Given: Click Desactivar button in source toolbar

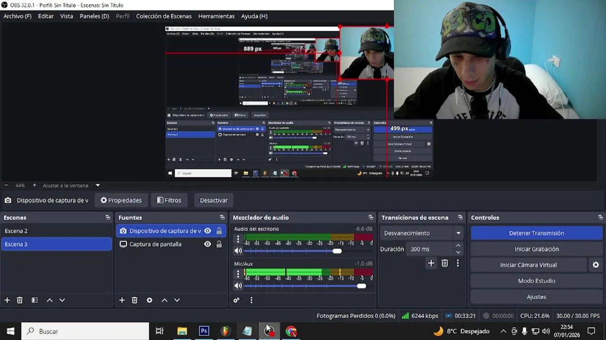Looking at the screenshot, I should tap(213, 200).
